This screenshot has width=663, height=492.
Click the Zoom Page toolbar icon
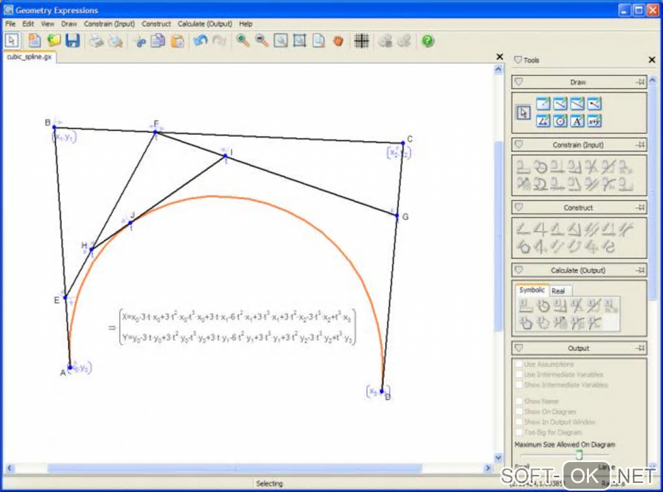[318, 40]
